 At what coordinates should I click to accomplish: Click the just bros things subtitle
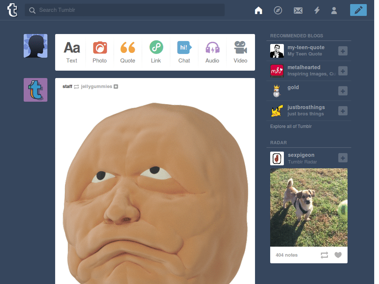pyautogui.click(x=305, y=114)
